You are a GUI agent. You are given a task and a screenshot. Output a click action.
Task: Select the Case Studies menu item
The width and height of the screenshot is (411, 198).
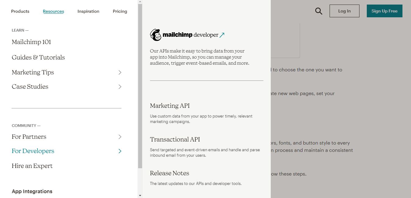pos(30,87)
